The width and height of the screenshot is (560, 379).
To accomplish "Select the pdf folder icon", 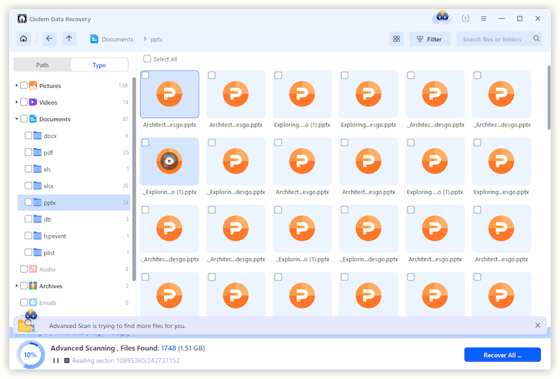I will [x=38, y=152].
